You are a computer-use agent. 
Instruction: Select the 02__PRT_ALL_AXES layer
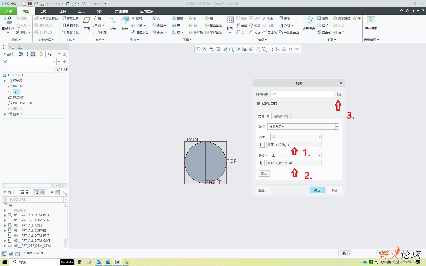click(x=28, y=225)
